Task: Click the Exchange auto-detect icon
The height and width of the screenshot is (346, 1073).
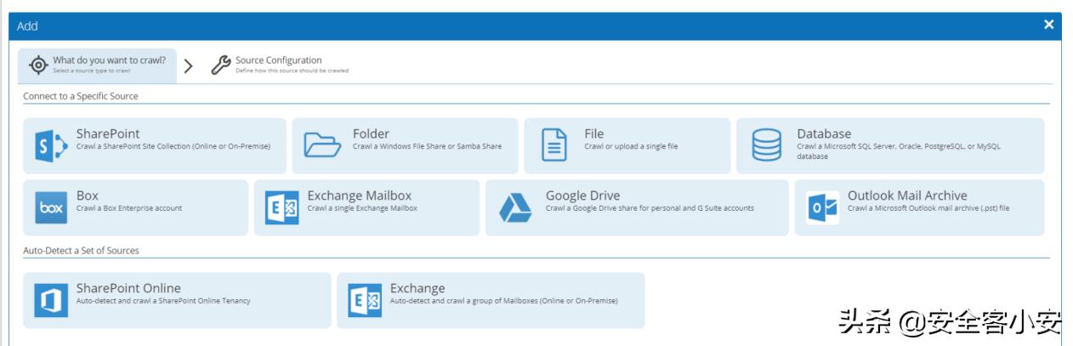Action: coord(365,301)
